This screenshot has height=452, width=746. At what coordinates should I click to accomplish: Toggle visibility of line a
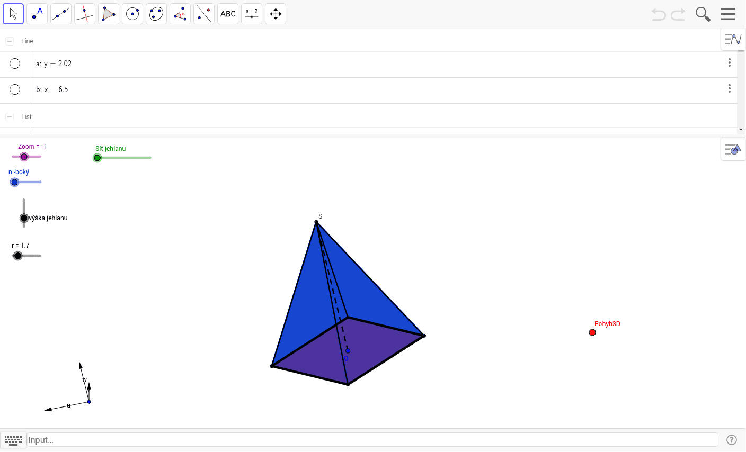pyautogui.click(x=15, y=64)
